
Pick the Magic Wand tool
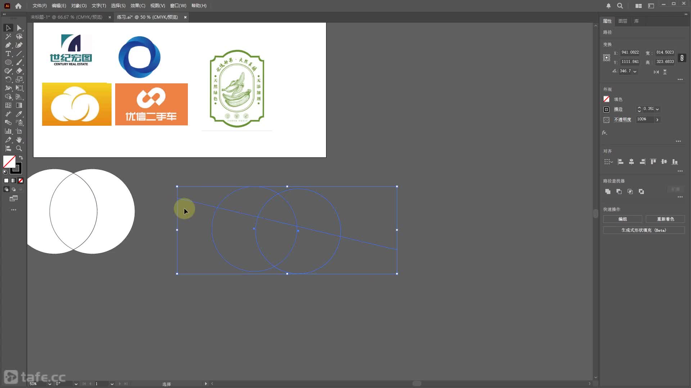point(8,36)
